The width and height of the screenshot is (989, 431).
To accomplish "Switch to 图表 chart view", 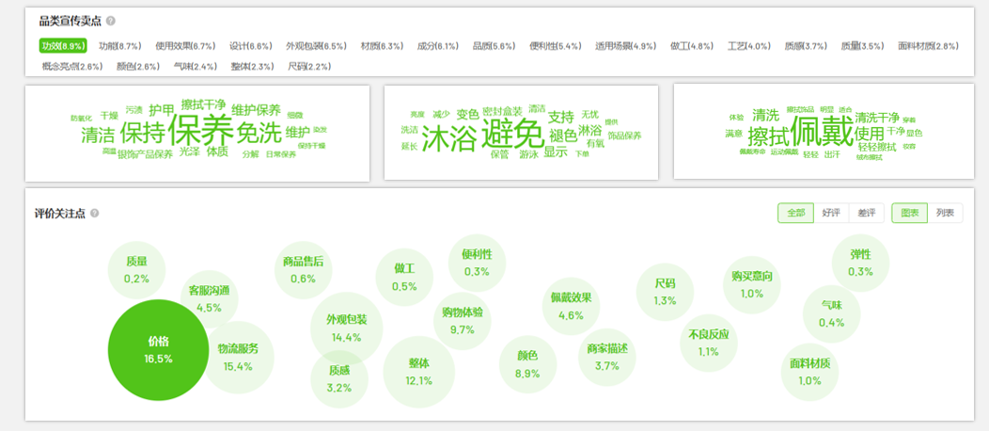I will 909,214.
